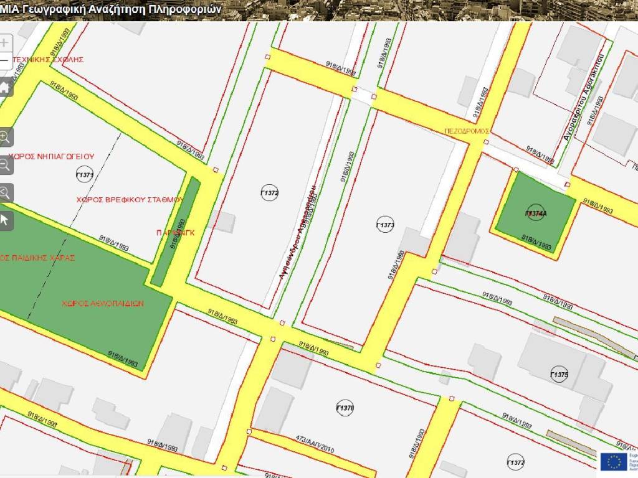The width and height of the screenshot is (638, 478).
Task: Click the minus zoom-out button
Action: click(4, 61)
